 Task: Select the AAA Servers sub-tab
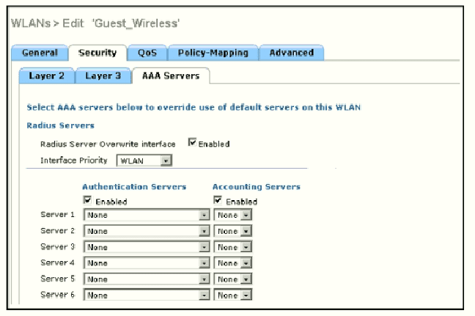click(x=170, y=76)
